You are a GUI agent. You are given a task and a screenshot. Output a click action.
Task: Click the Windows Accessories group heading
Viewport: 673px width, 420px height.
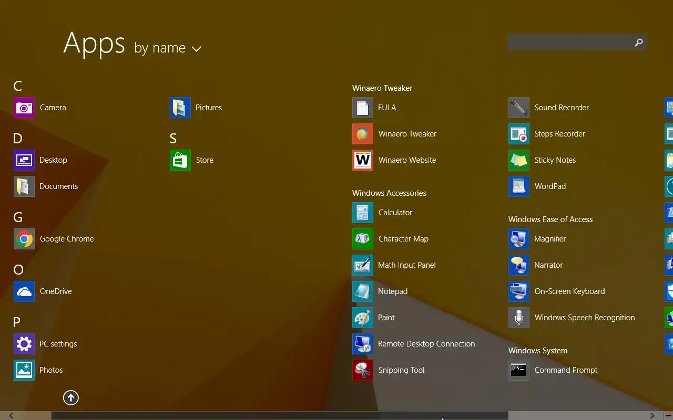pos(389,193)
